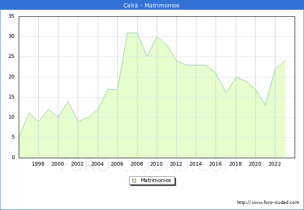Click the y-axis label '10'
Screen dimensions: 304x210
11,117
